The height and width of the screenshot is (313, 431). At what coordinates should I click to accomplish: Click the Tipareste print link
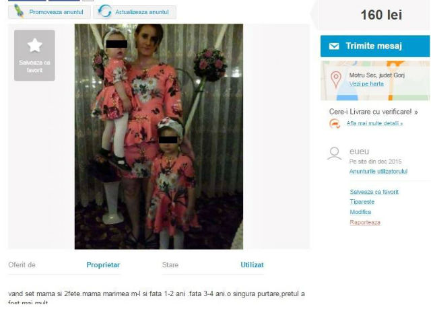pyautogui.click(x=362, y=202)
